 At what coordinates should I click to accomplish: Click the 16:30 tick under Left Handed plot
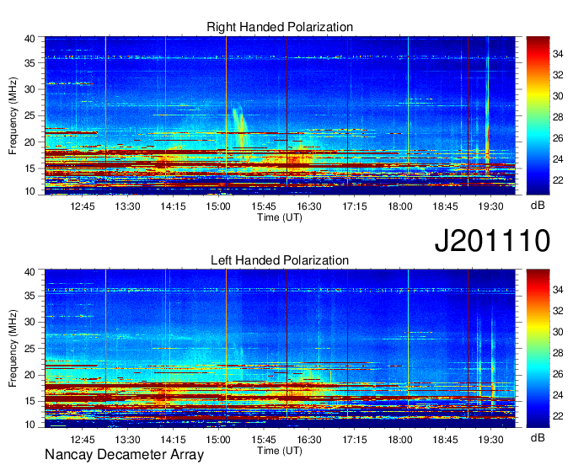[x=309, y=440]
